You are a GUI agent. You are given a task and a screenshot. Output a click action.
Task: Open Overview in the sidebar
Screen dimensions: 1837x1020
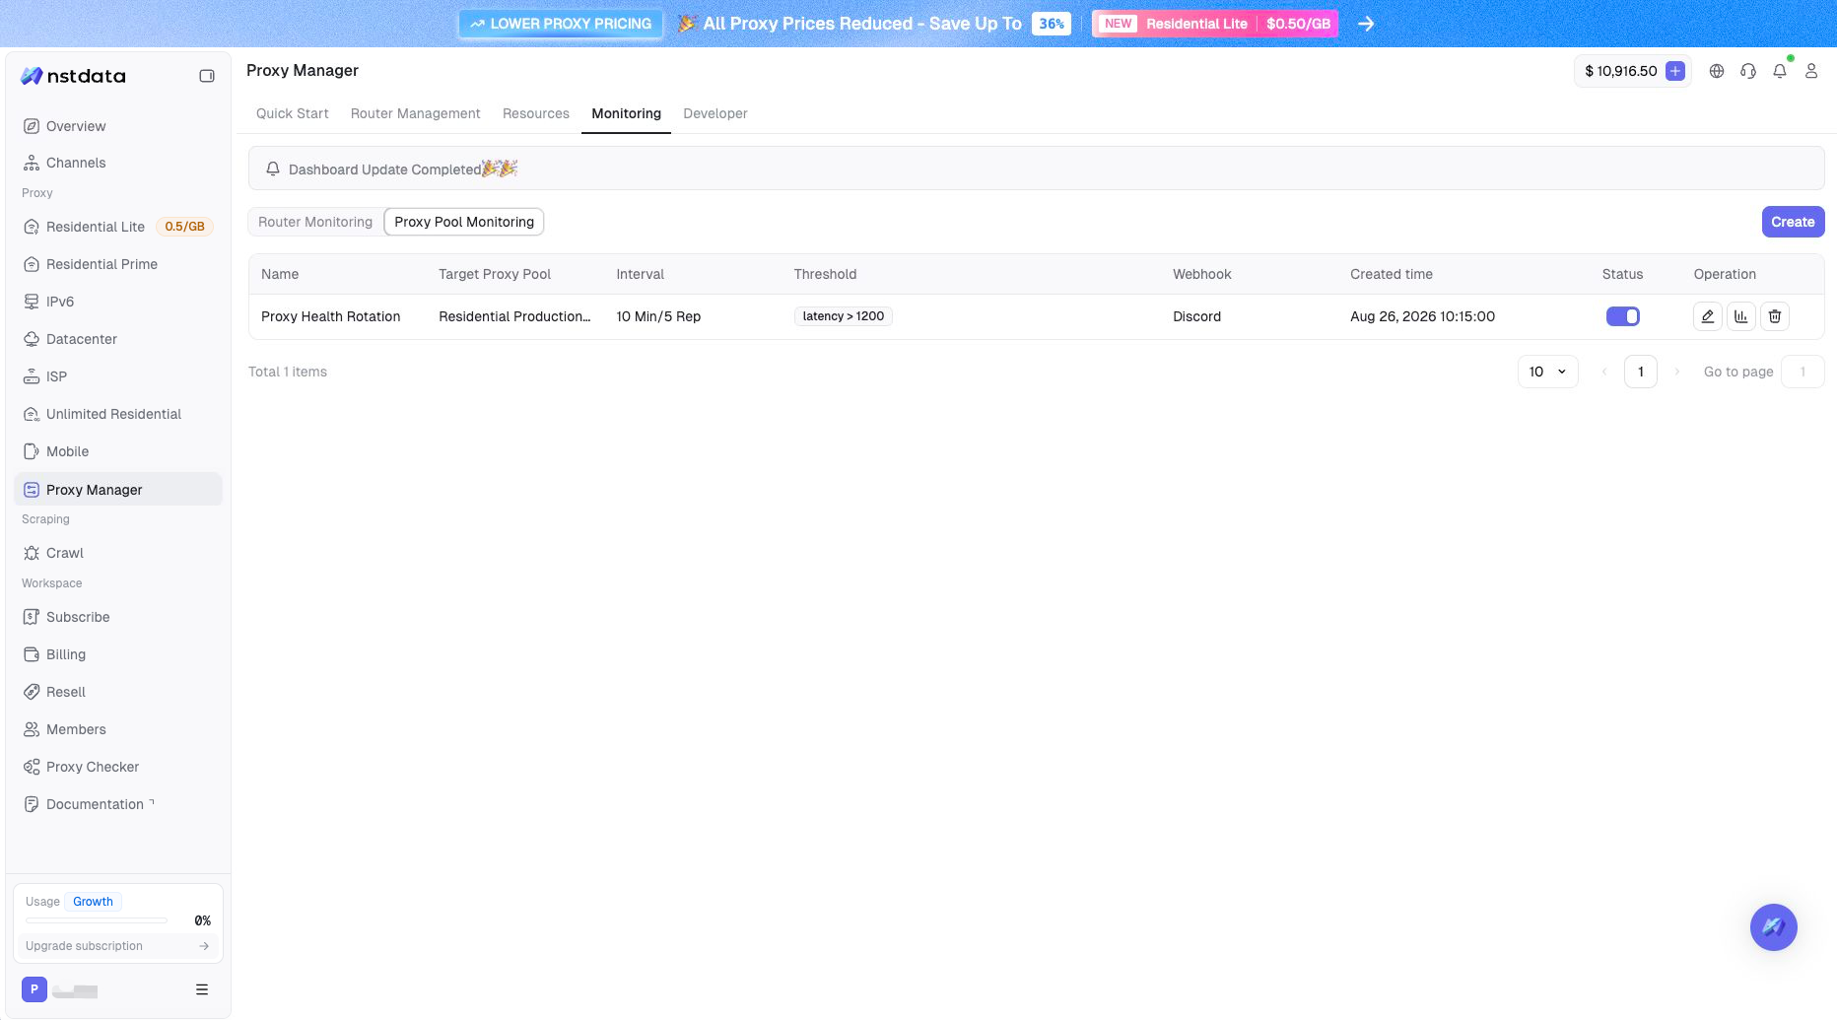(x=118, y=126)
